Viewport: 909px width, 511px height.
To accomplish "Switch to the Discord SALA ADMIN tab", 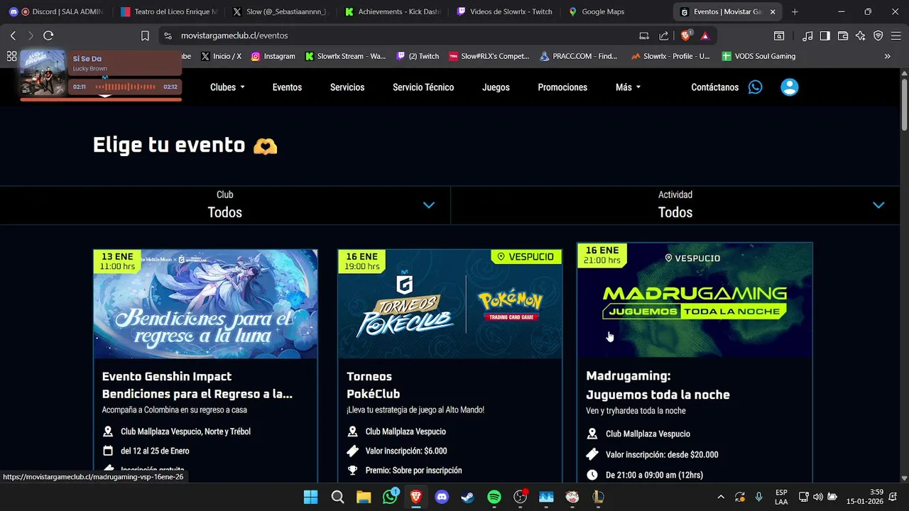I will pos(57,12).
